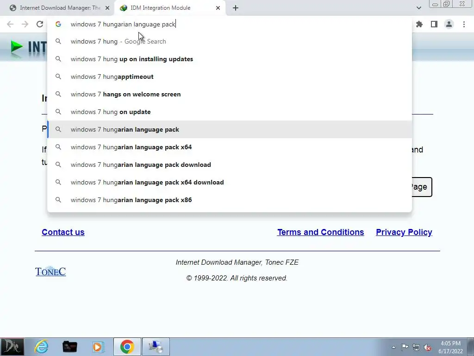Click the muted volume tray icon
Screen dimensions: 474x356
(427, 348)
